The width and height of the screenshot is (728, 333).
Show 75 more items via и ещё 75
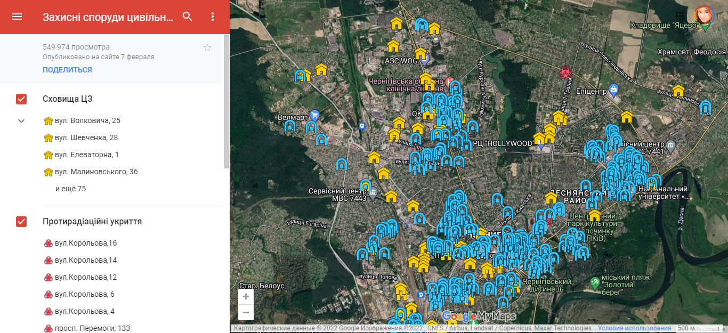coord(70,189)
